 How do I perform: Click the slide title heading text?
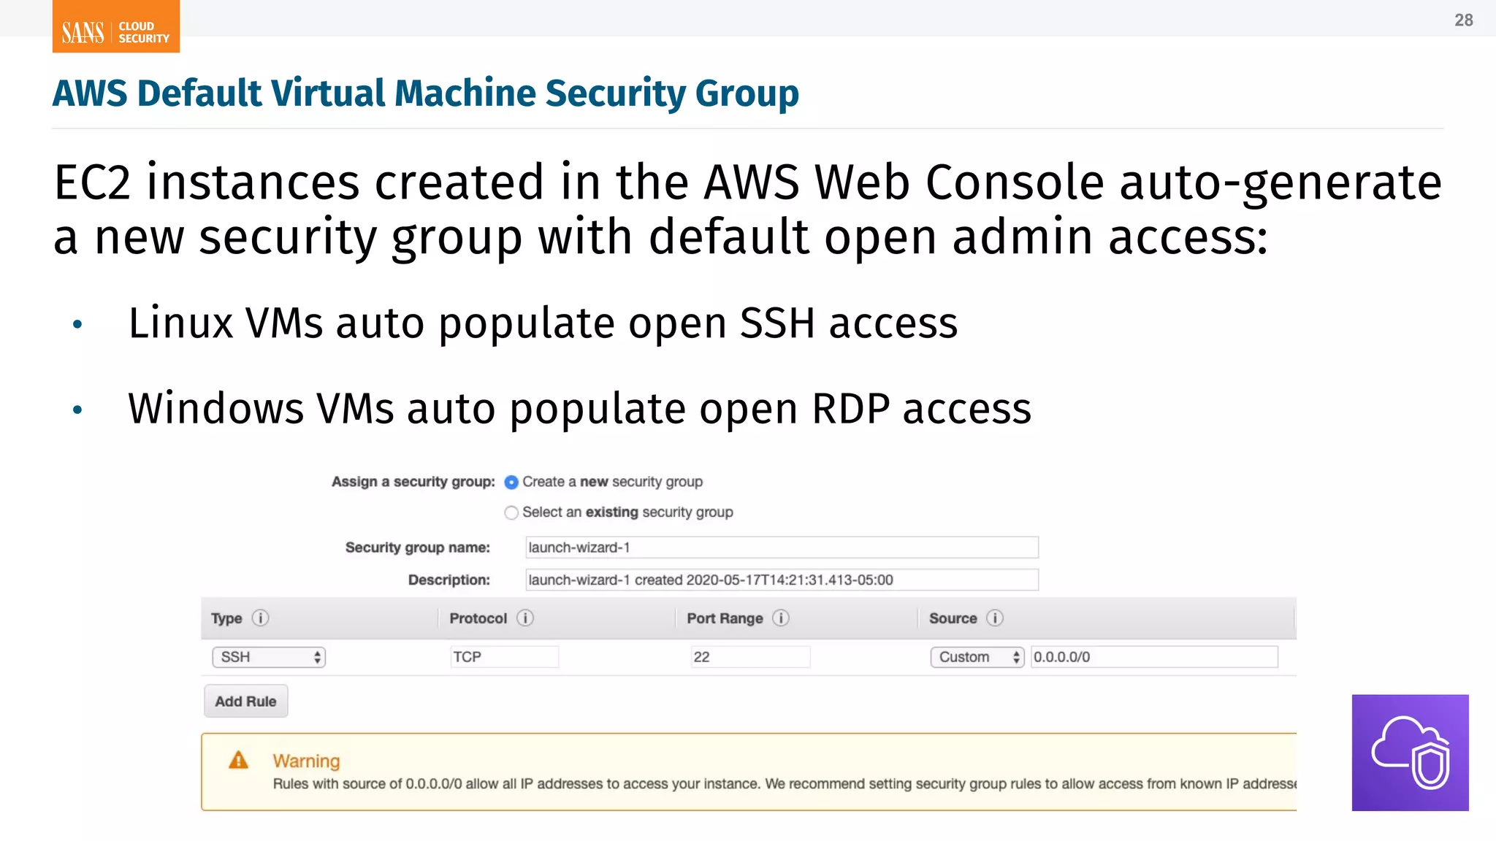pos(426,93)
